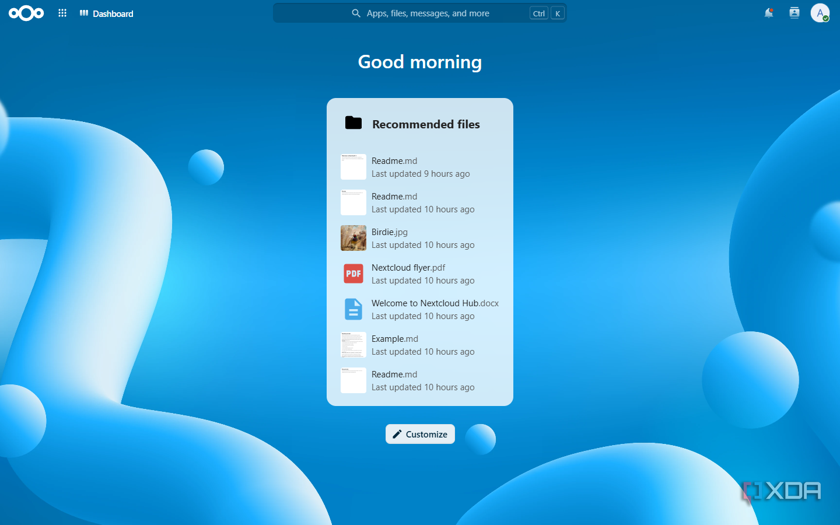The image size is (840, 525).
Task: Open Birdie.jpg file entry
Action: pyautogui.click(x=420, y=238)
